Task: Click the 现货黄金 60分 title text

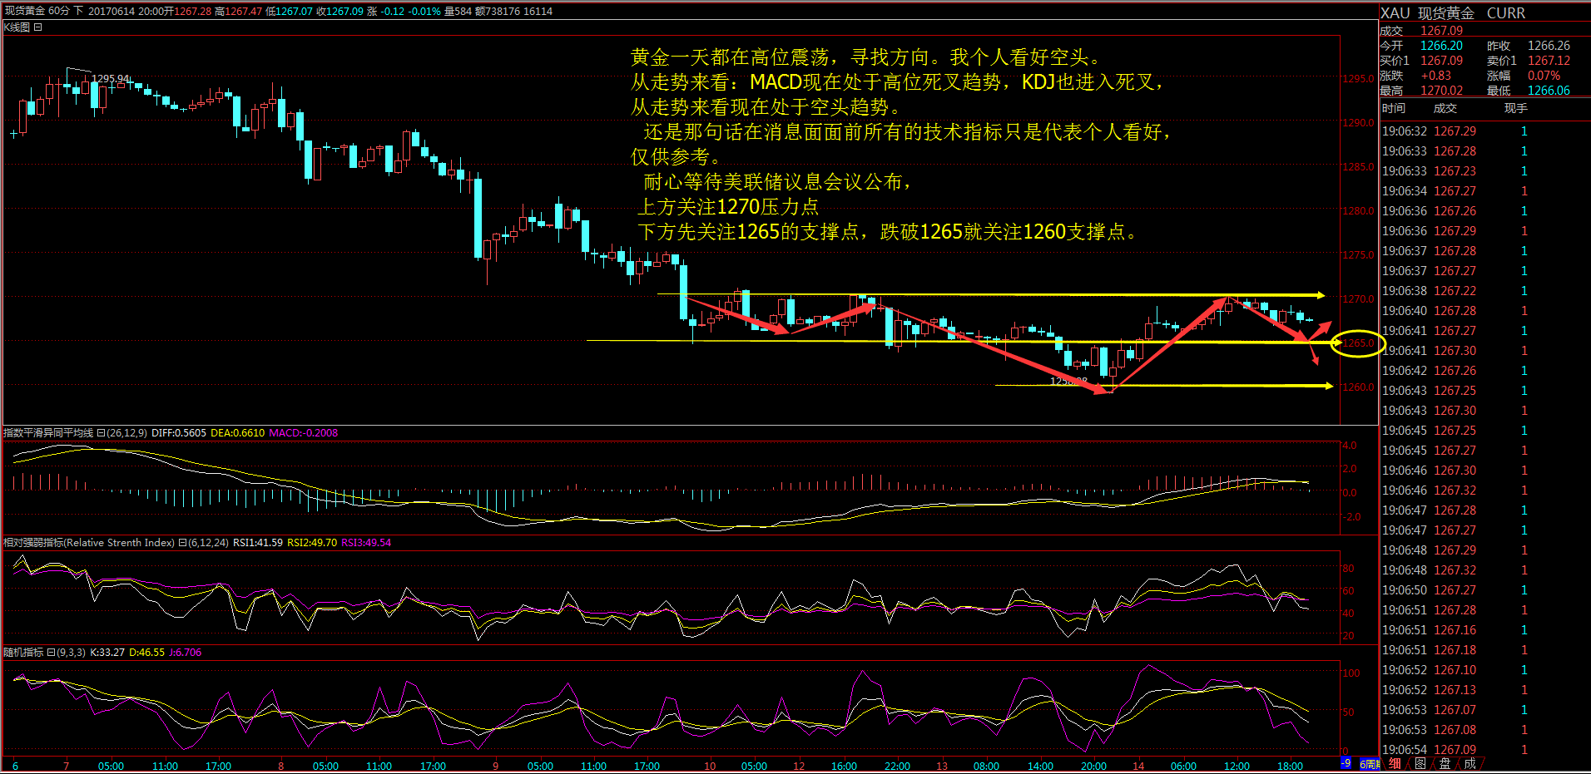Action: (37, 11)
